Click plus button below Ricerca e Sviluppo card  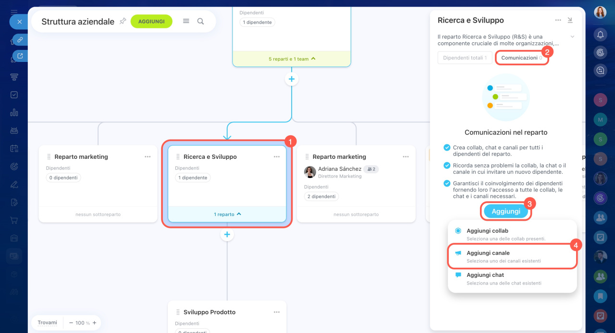pyautogui.click(x=227, y=235)
